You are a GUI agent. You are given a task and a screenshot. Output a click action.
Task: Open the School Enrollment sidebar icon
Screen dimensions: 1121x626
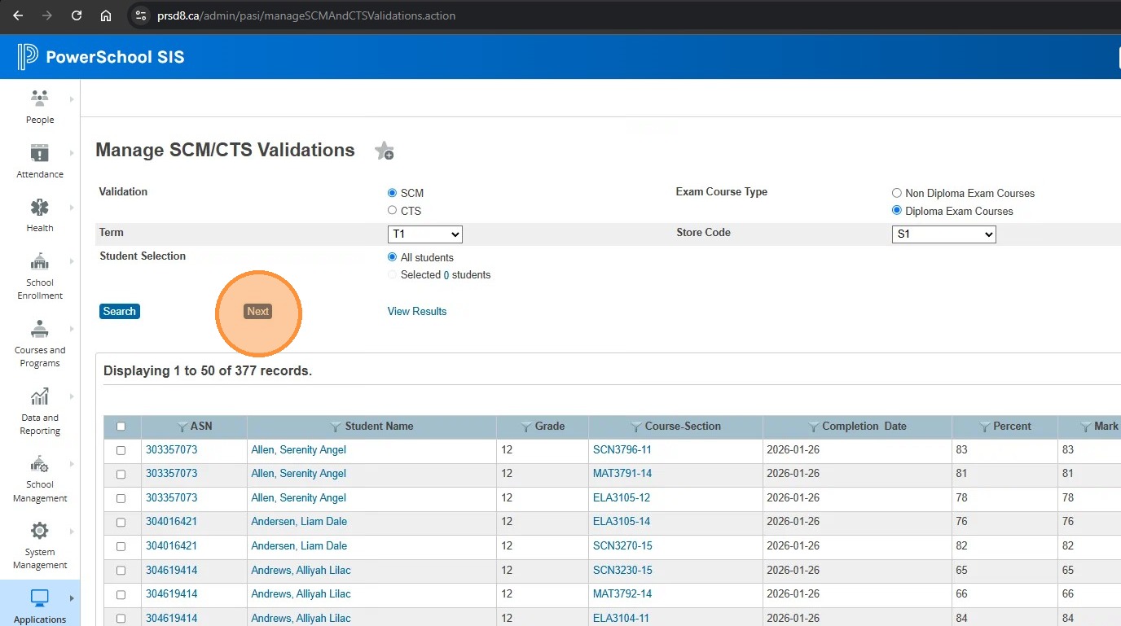pos(39,261)
